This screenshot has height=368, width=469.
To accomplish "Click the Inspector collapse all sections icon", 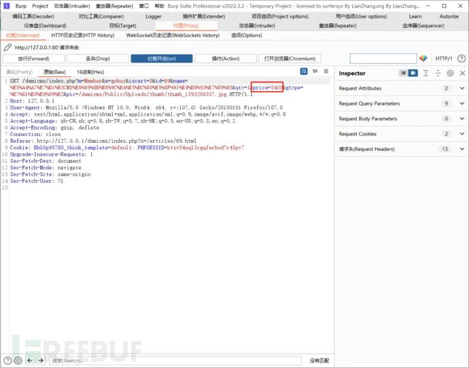I will coord(438,73).
